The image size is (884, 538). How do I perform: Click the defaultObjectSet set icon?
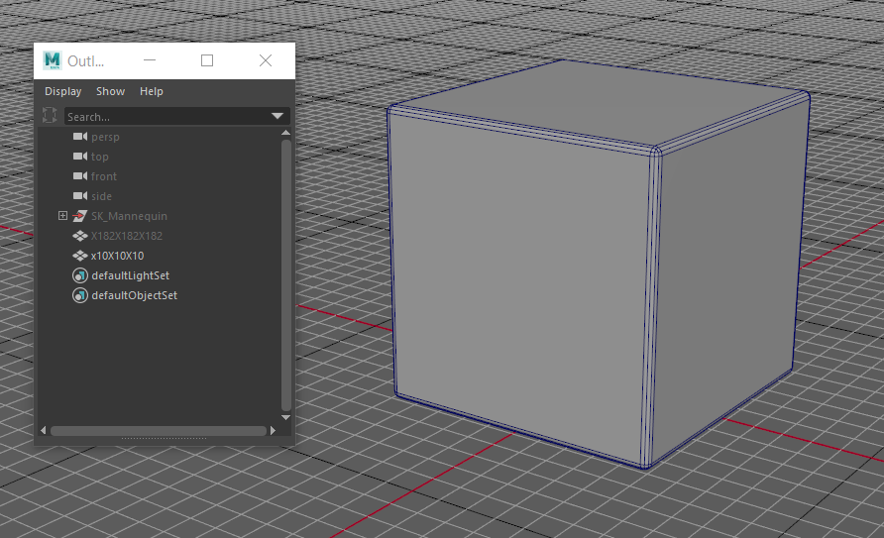click(x=80, y=295)
